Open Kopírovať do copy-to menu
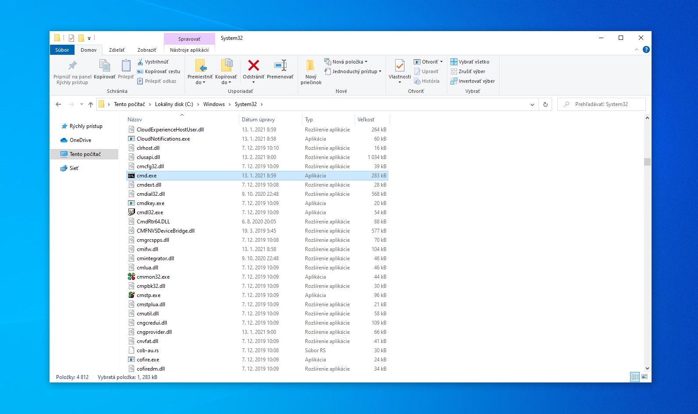 pos(226,72)
